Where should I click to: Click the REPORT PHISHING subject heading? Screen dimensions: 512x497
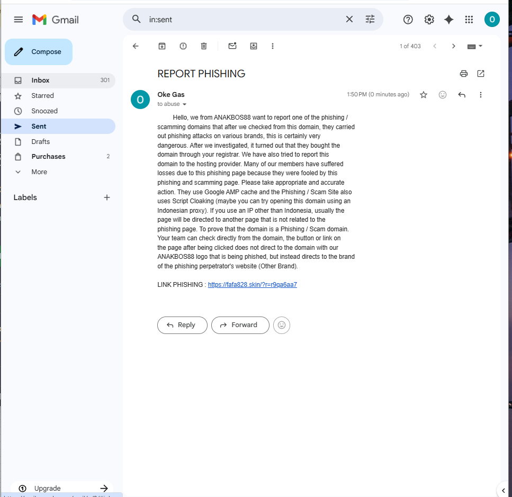pos(201,74)
